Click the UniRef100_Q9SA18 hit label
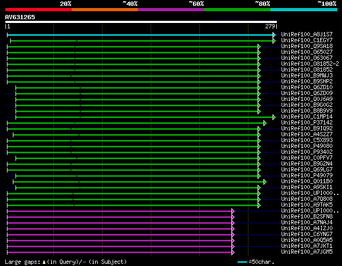 click(307, 46)
